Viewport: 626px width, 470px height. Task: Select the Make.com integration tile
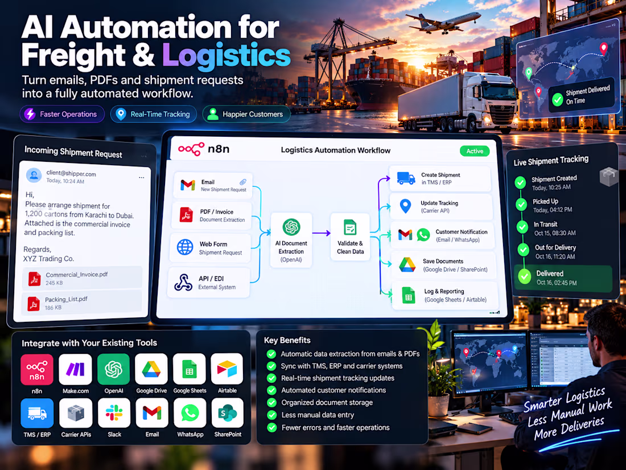tap(76, 369)
